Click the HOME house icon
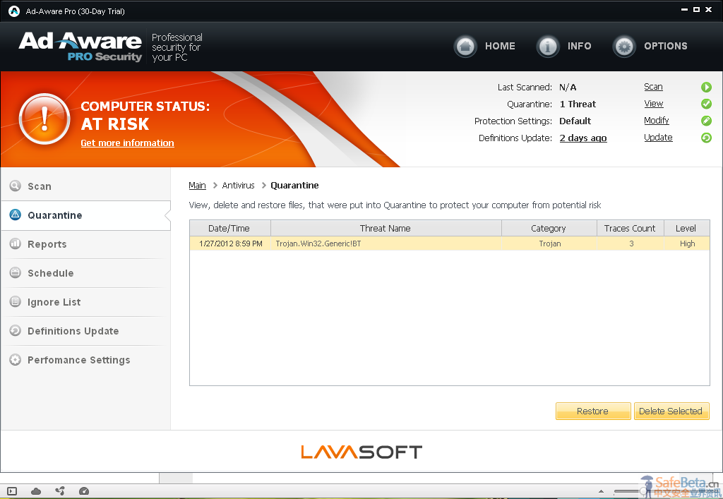This screenshot has height=499, width=723. [x=465, y=46]
